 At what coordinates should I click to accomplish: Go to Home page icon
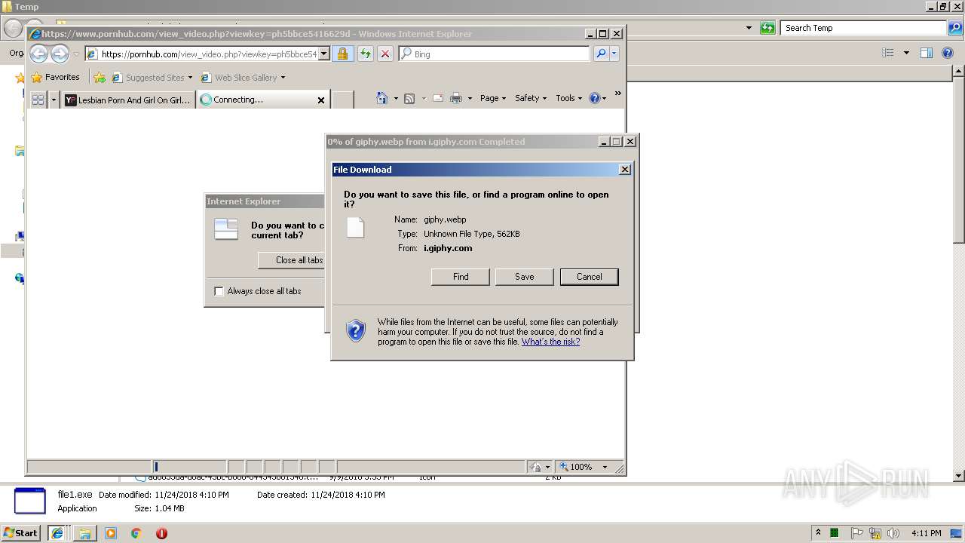[382, 98]
